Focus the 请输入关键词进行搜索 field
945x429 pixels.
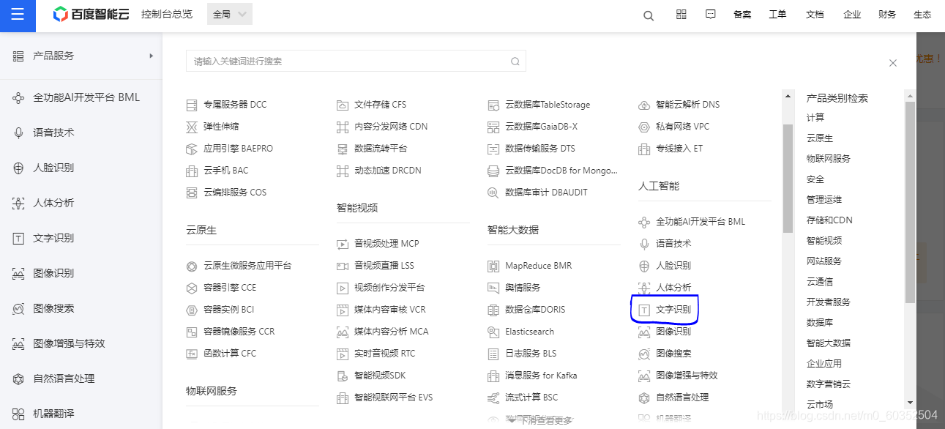point(356,61)
